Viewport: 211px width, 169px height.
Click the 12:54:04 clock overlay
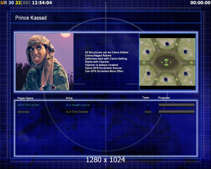(x=42, y=3)
